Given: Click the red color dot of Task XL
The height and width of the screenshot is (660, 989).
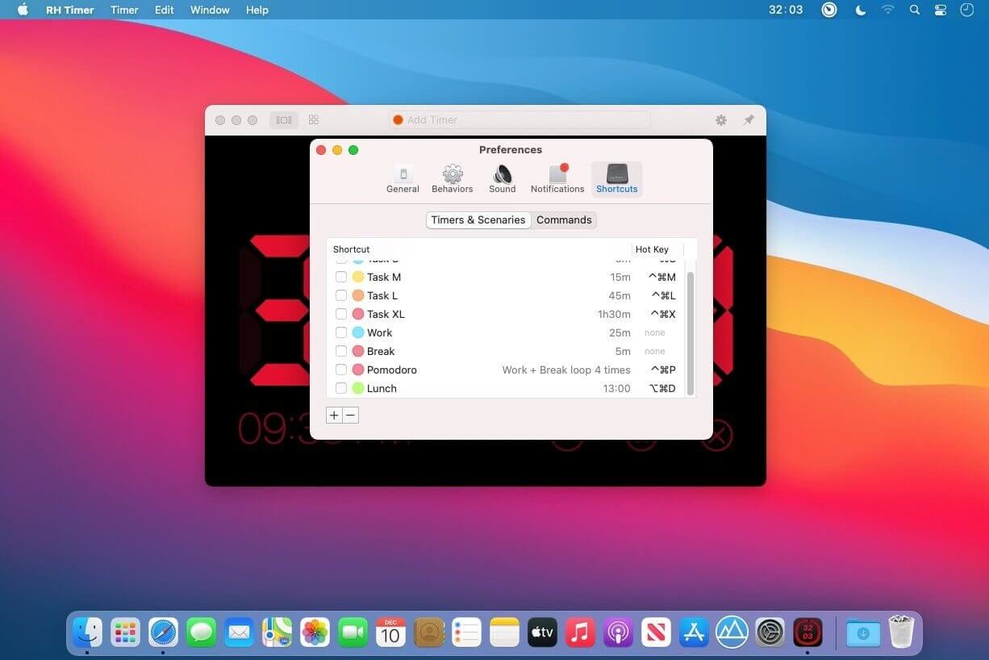Looking at the screenshot, I should click(358, 314).
